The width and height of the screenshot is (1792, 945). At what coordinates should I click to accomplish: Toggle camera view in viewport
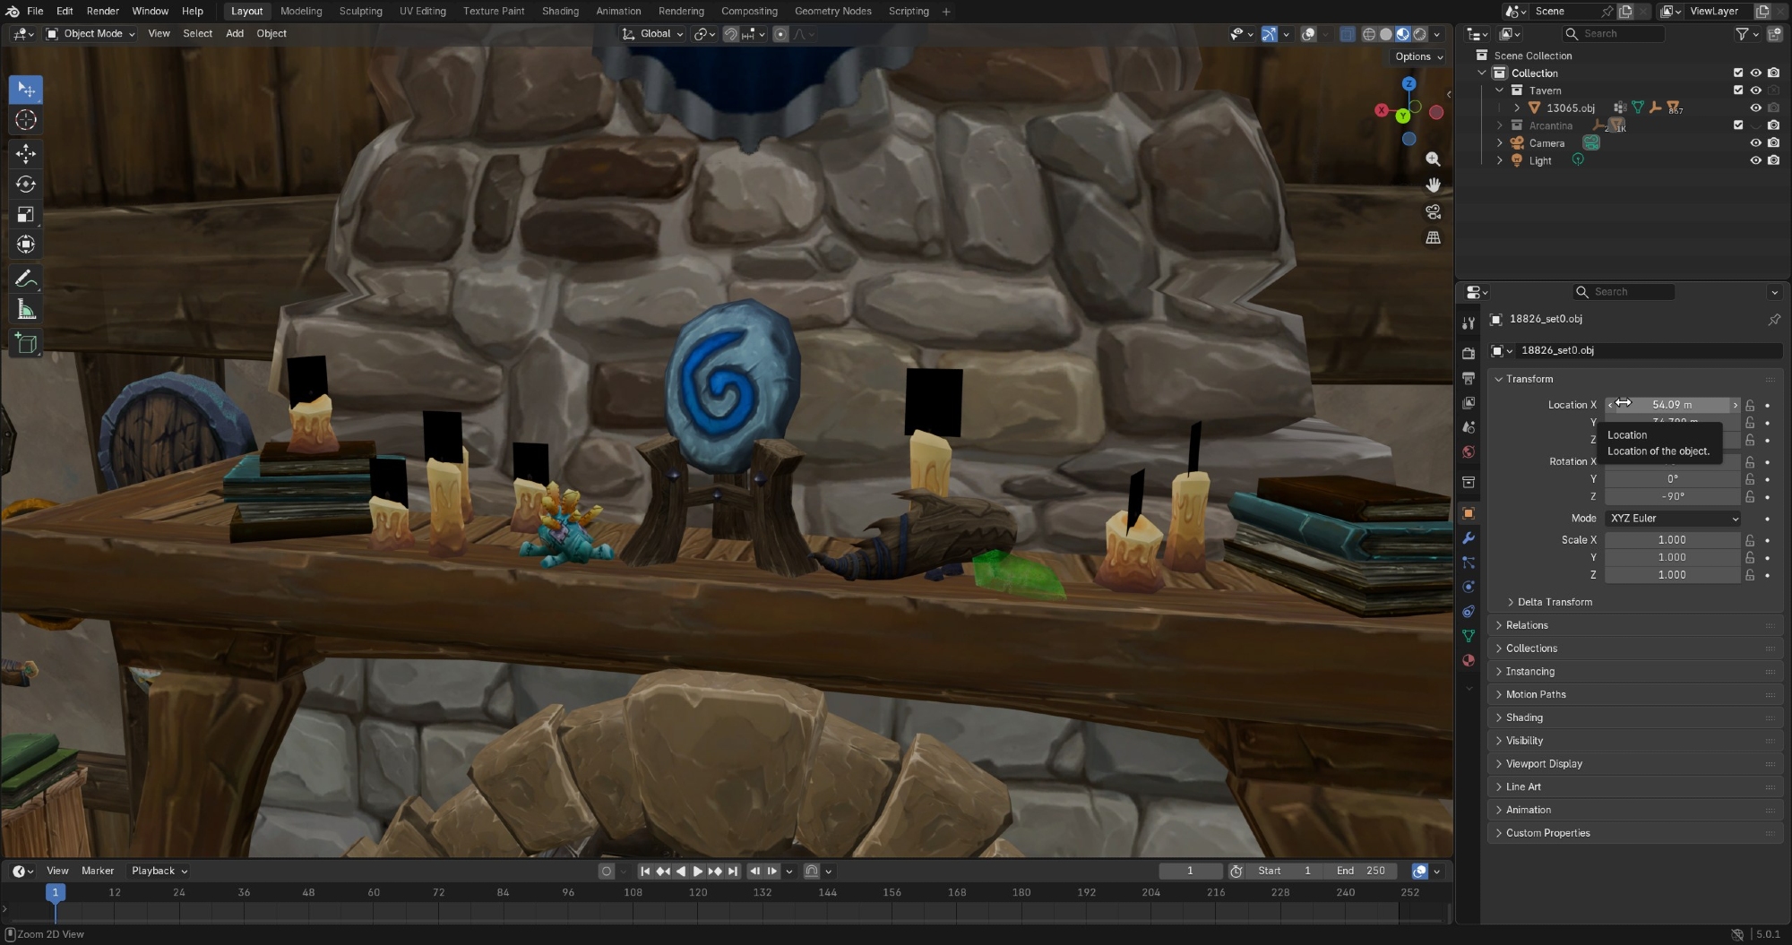point(1433,212)
